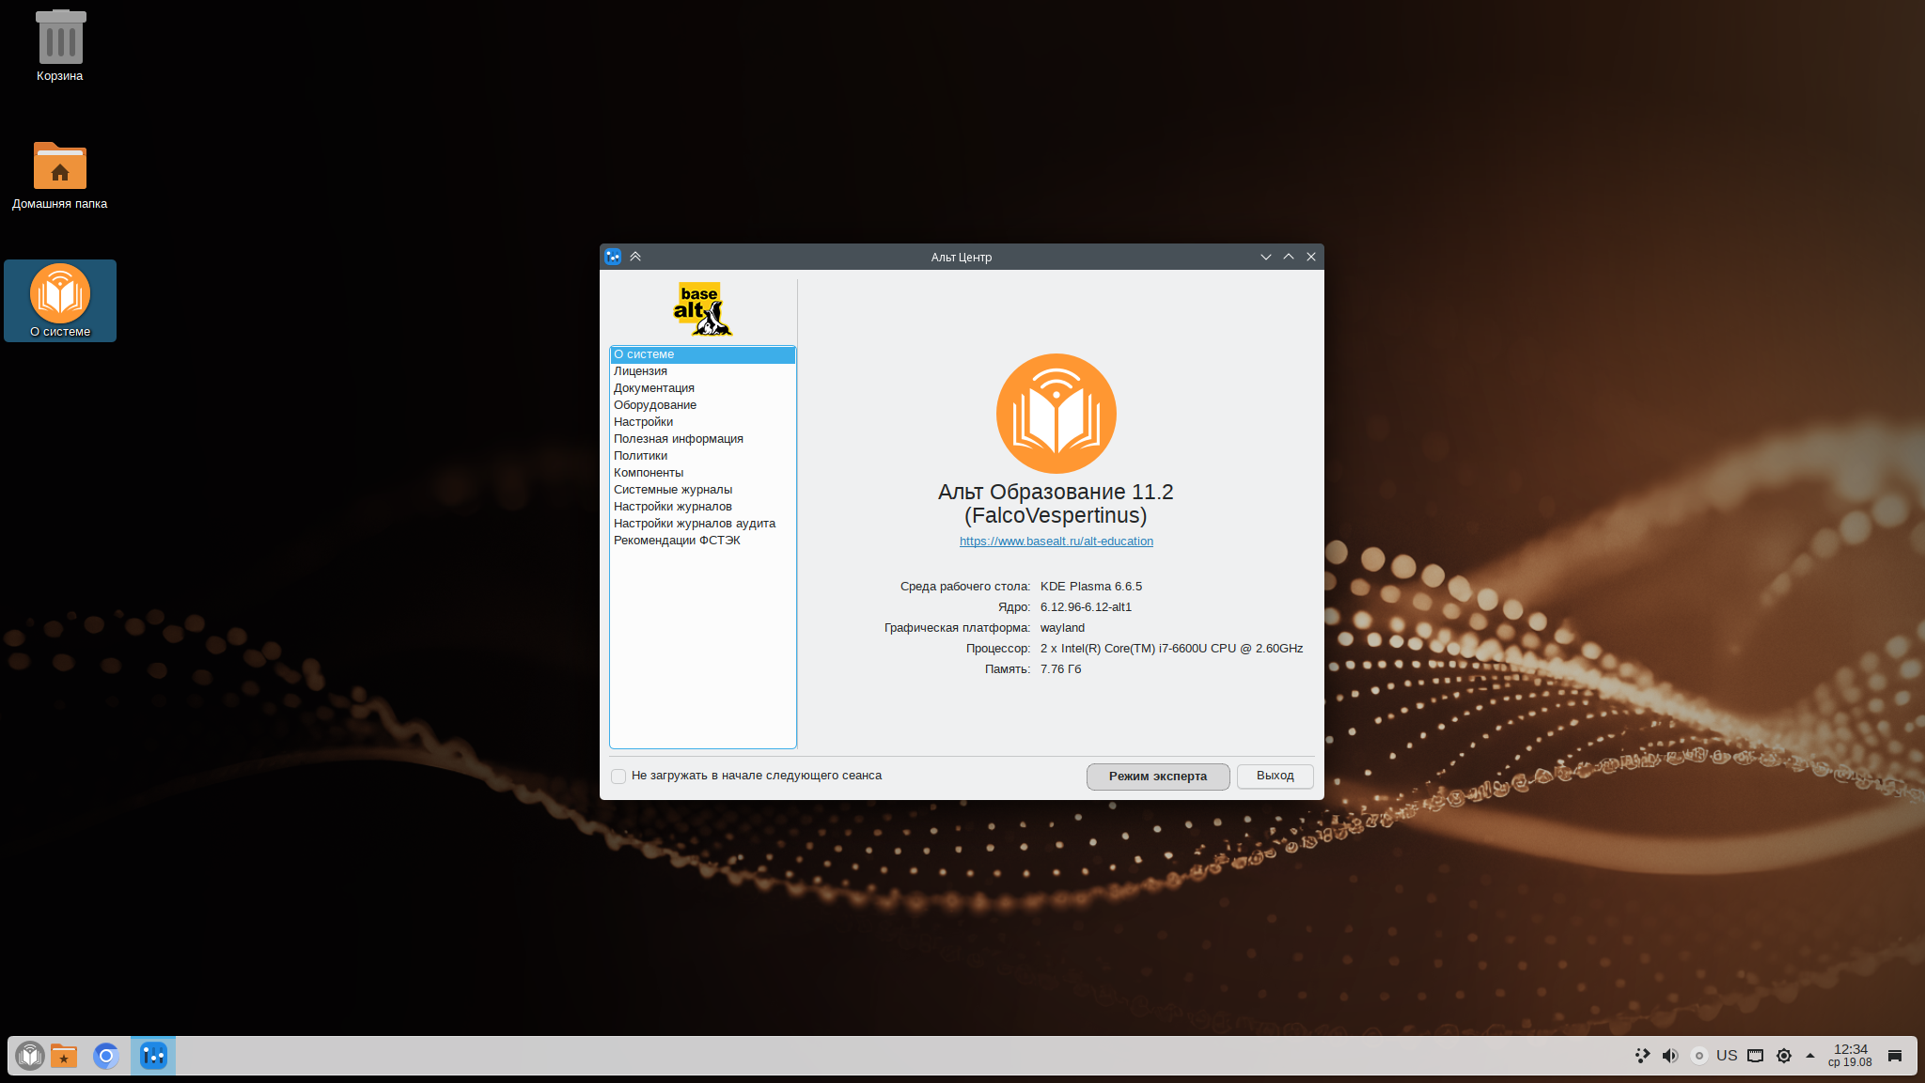Close the Альт Центр window

point(1311,257)
